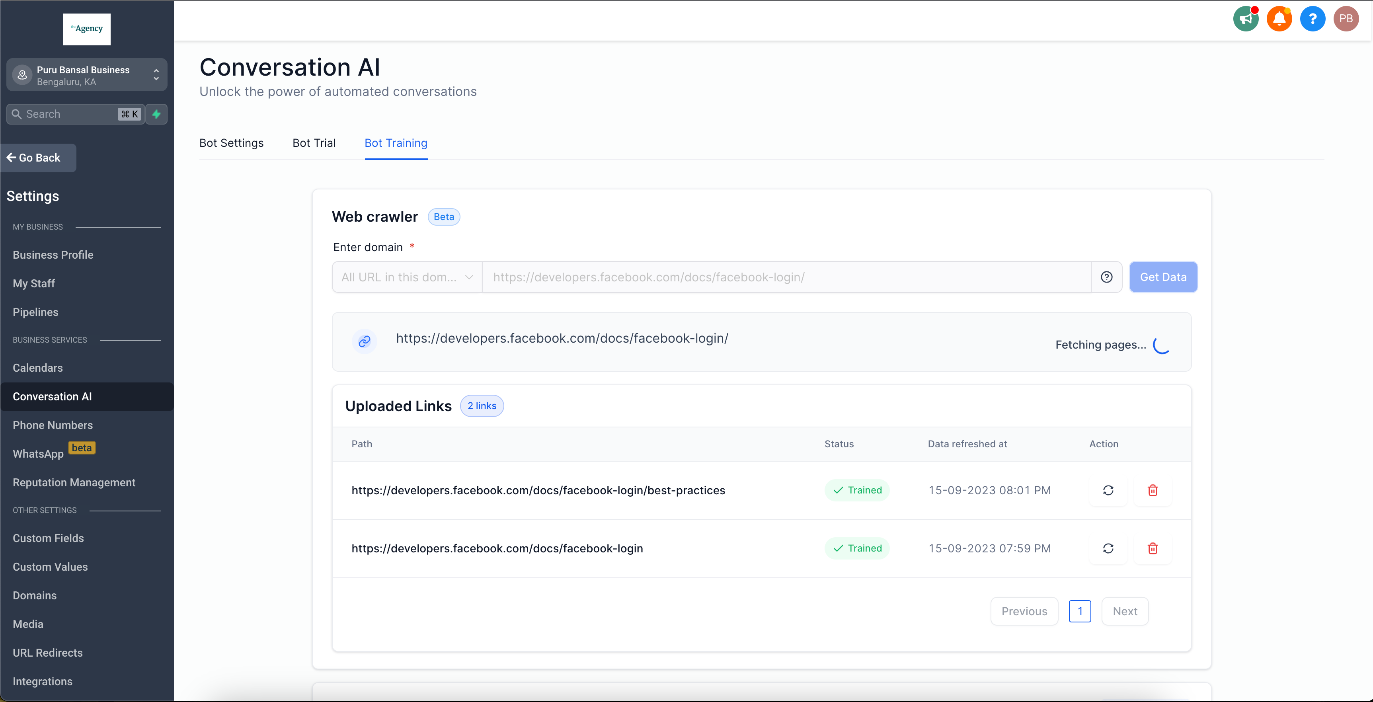
Task: Click the Get Data button
Action: [1163, 277]
